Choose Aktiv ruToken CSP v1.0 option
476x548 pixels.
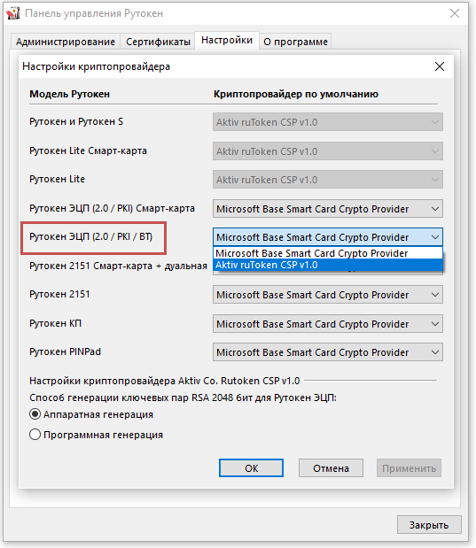click(328, 265)
